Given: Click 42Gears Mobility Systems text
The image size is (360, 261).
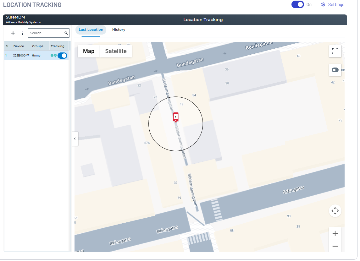Looking at the screenshot, I should click(x=23, y=22).
